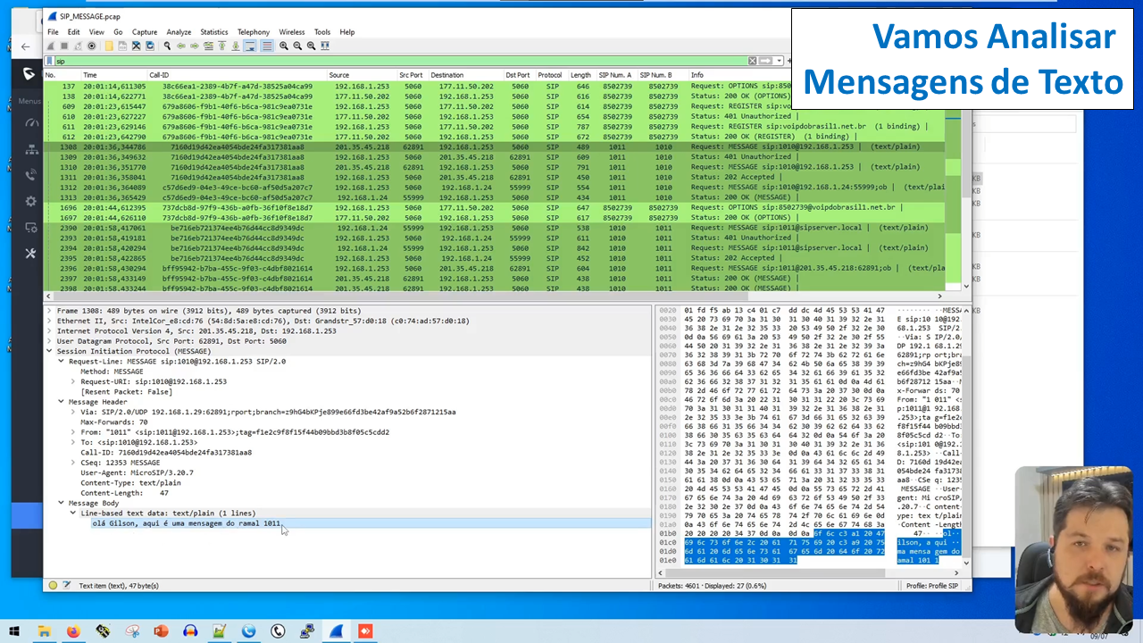Stop the running packet capture
The image size is (1143, 643).
click(x=64, y=46)
